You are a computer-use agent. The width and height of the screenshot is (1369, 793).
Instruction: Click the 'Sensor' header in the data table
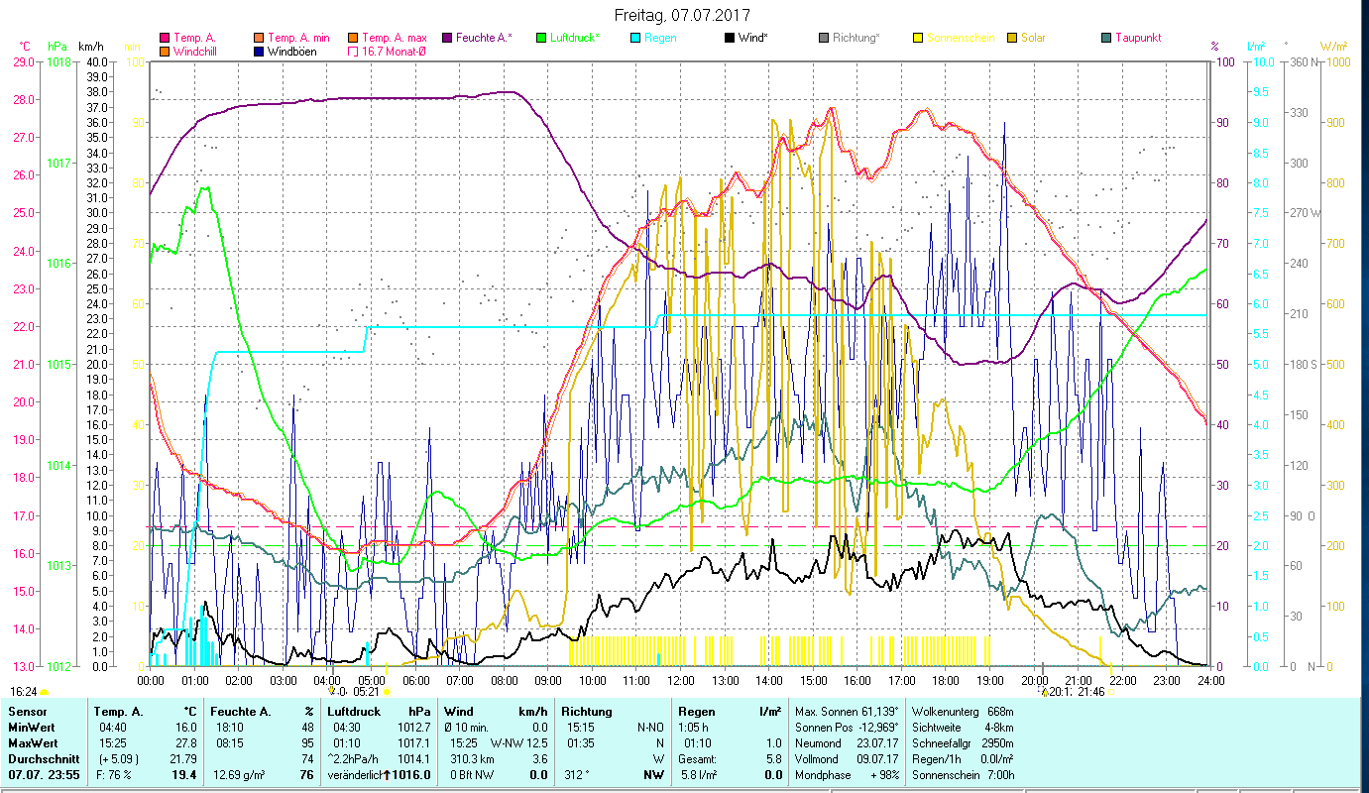click(x=26, y=712)
